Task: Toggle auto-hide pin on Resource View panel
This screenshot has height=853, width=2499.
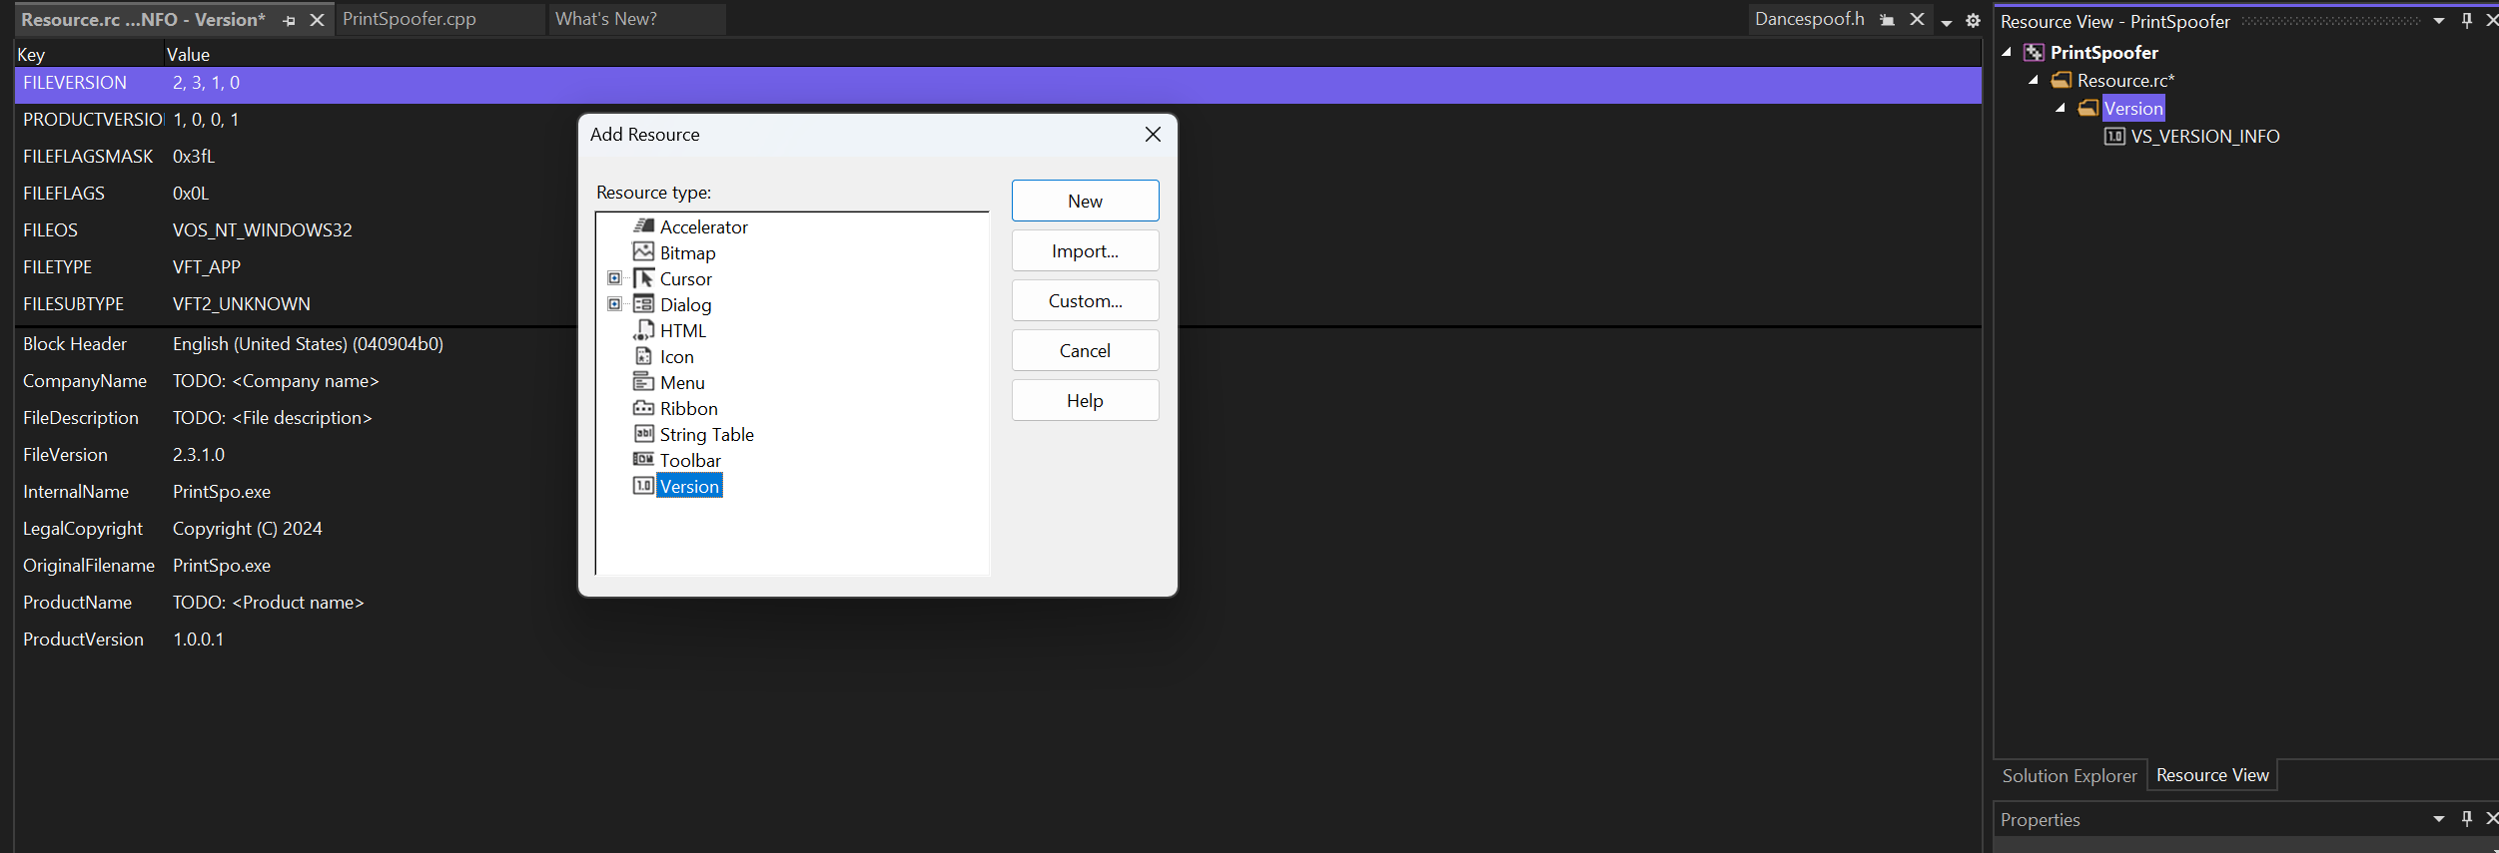Action: pos(2466,21)
